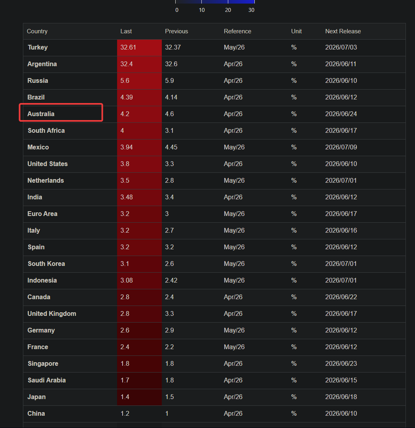Select Brazil's last value 4.39
Image resolution: width=415 pixels, height=428 pixels.
pos(127,97)
